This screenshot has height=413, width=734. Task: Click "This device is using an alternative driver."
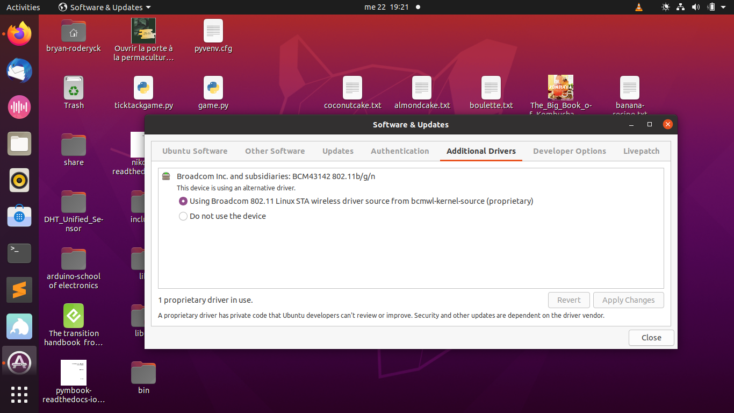point(236,188)
